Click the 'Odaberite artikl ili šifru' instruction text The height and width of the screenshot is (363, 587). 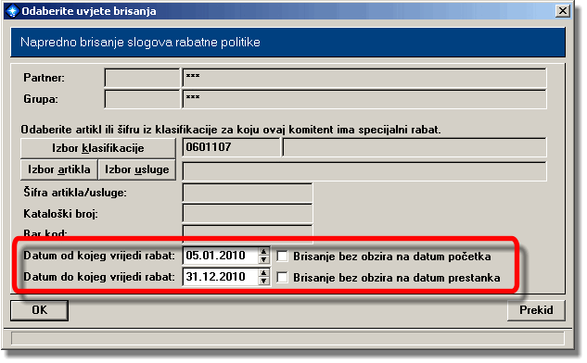click(x=231, y=130)
